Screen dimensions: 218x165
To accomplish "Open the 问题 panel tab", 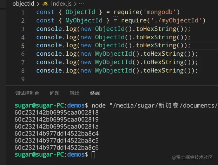I will pyautogui.click(x=54, y=93).
